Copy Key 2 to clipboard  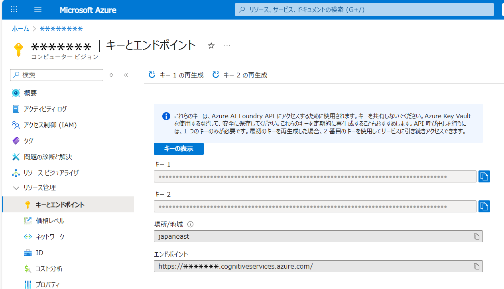click(484, 206)
